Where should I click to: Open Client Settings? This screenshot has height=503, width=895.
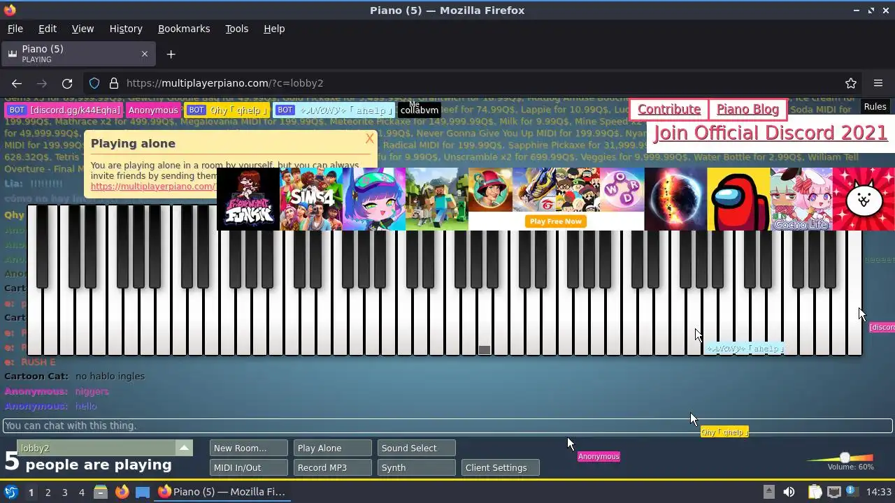pos(500,467)
